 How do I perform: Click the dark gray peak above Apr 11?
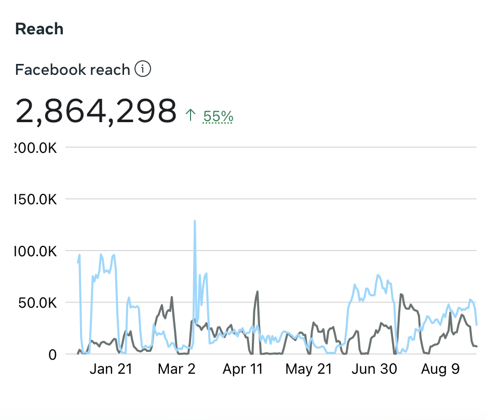pos(257,292)
